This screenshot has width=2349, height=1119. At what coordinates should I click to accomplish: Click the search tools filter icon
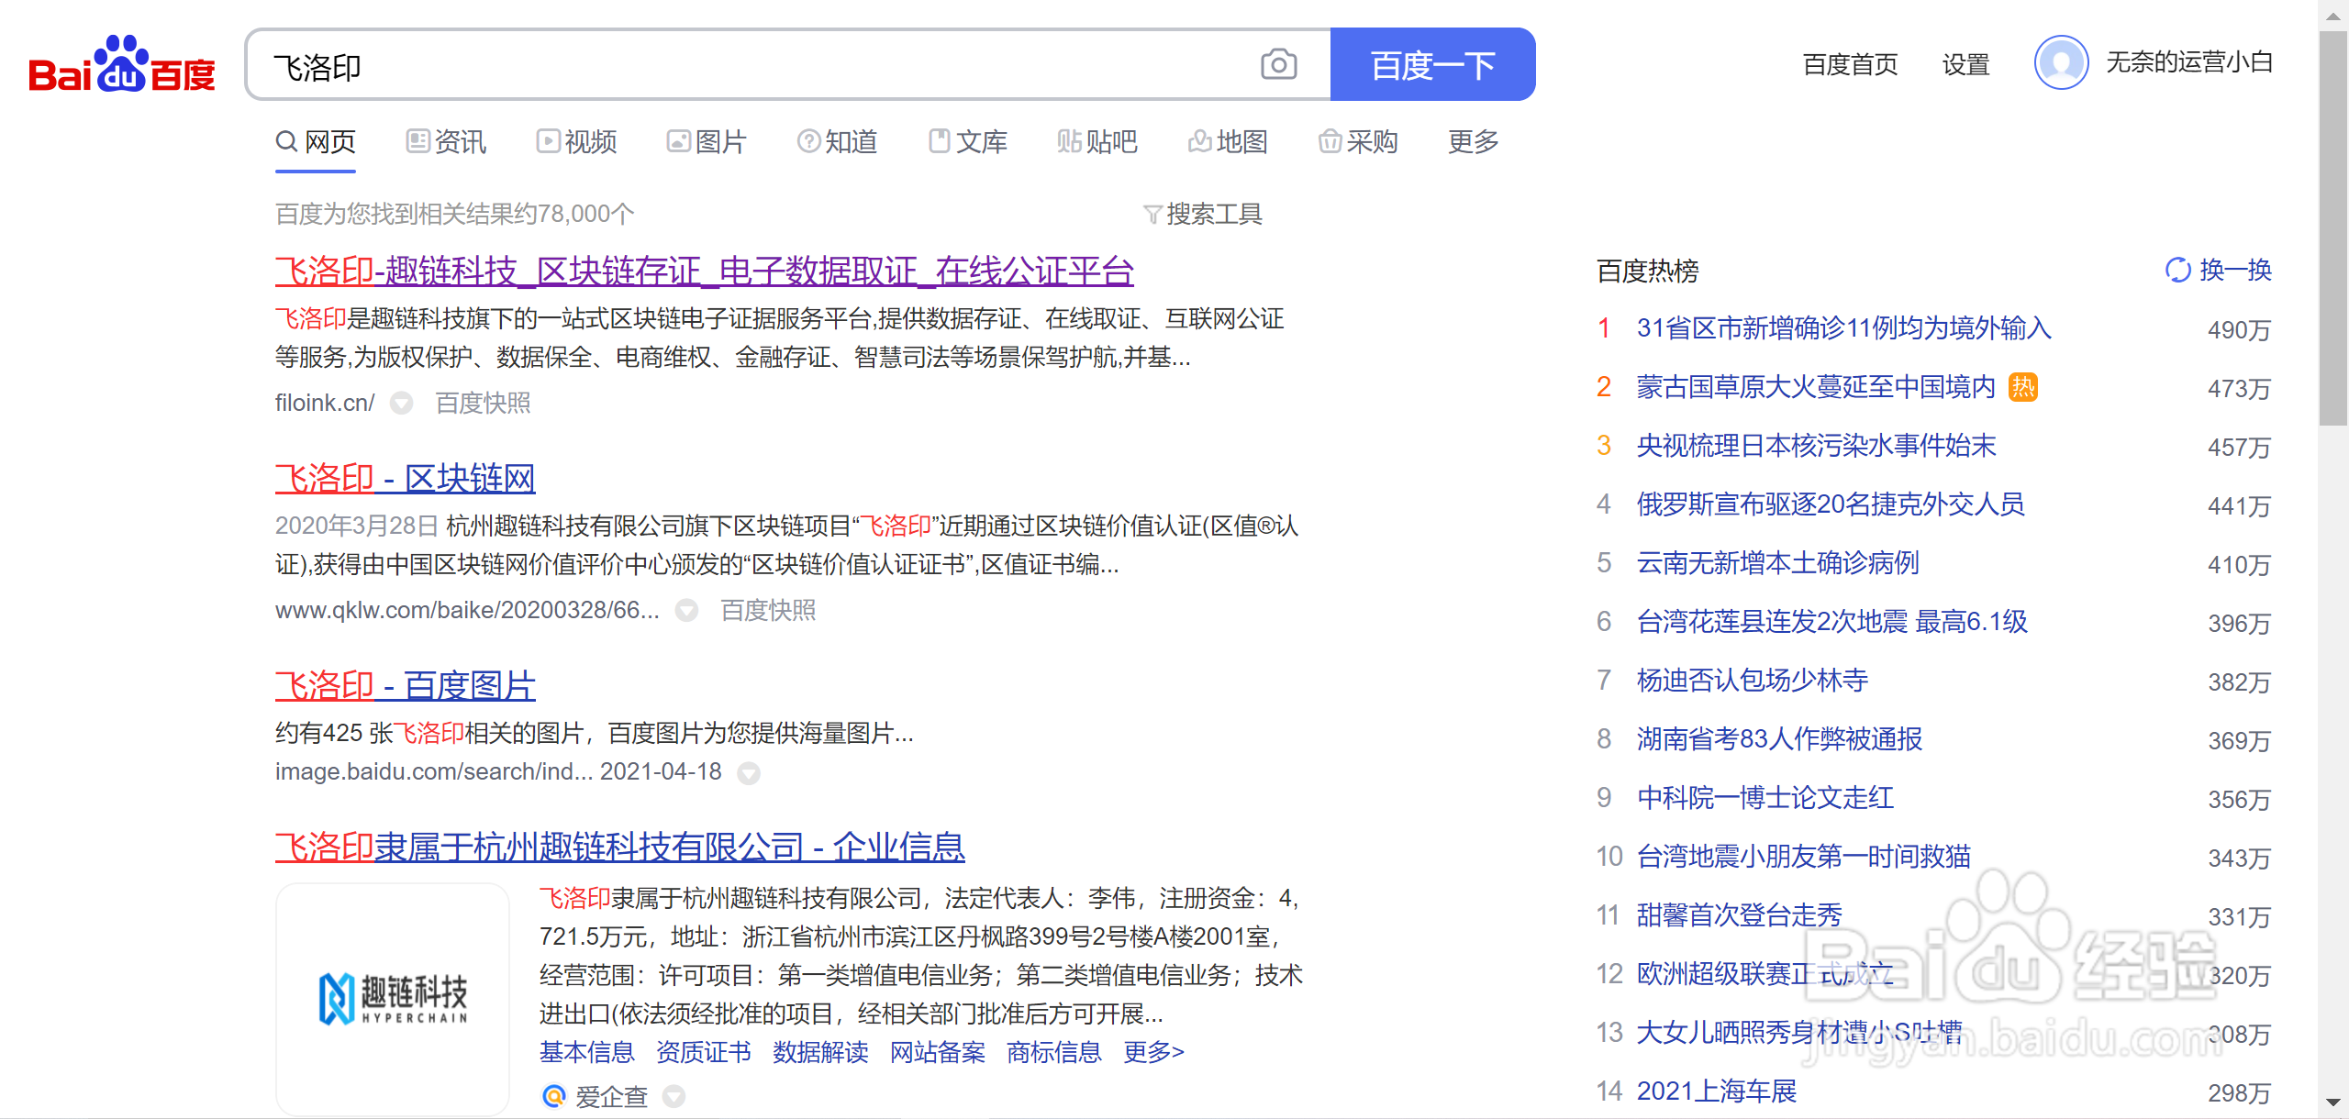click(1152, 215)
